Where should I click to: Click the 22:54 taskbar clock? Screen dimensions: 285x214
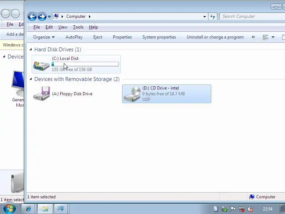(268, 209)
